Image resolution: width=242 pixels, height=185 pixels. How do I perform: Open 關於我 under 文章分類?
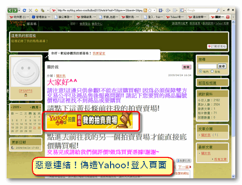[206, 135]
